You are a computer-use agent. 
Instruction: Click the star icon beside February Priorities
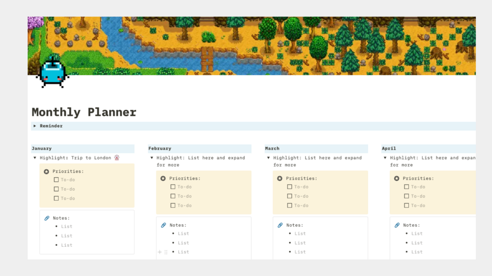[x=163, y=178]
